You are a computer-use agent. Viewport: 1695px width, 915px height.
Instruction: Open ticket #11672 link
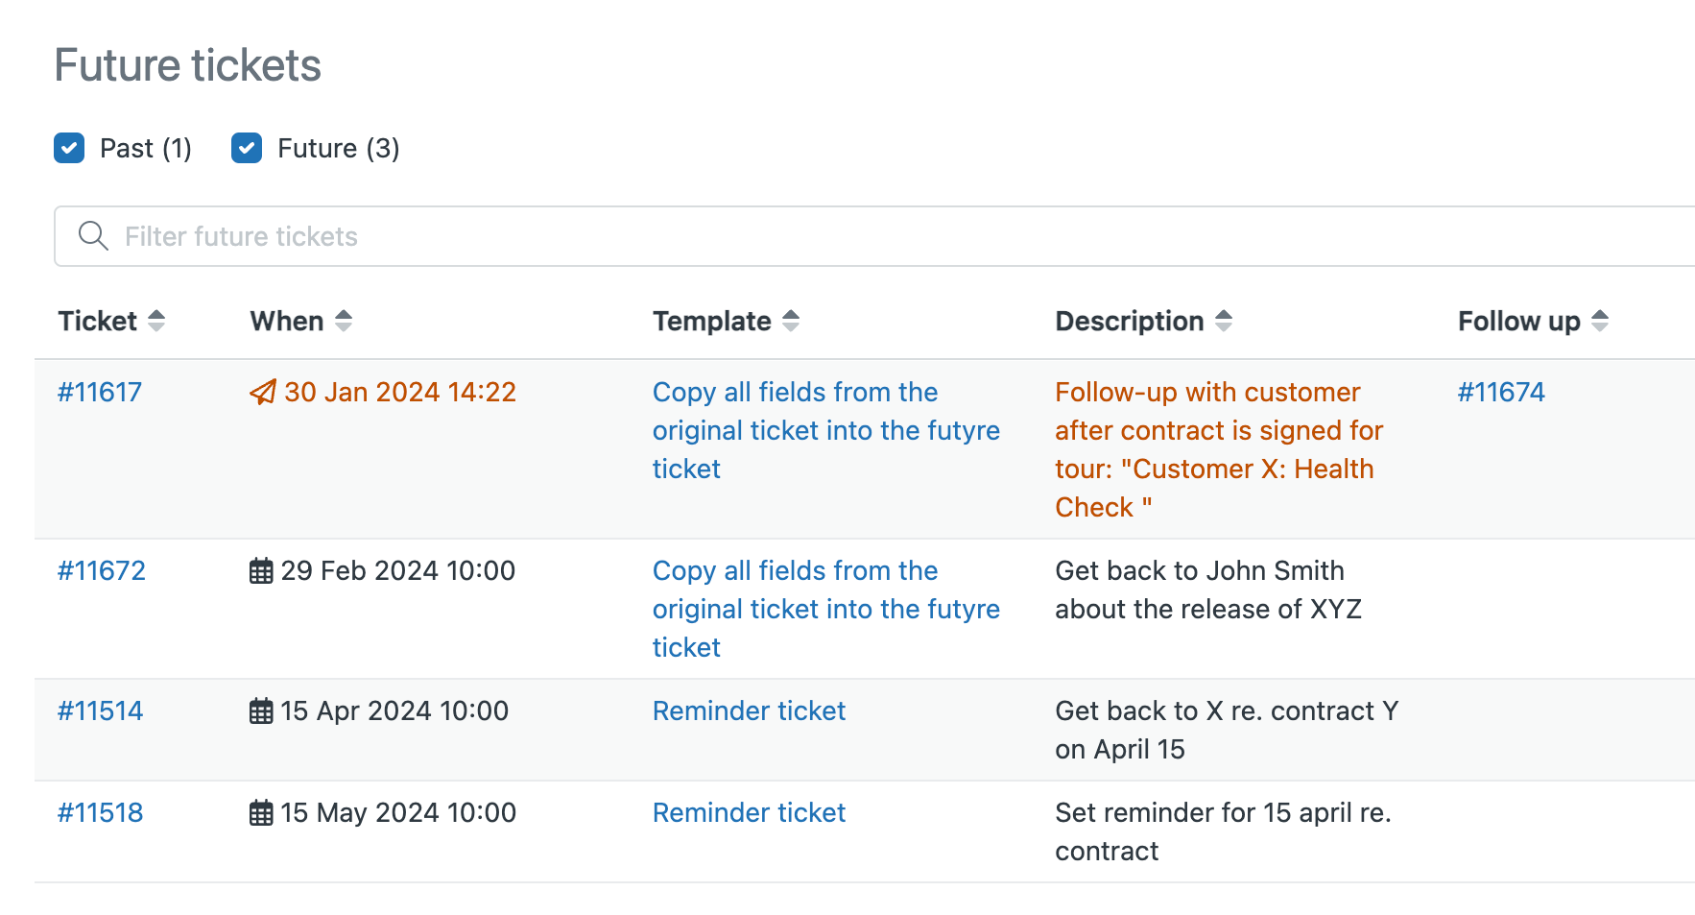tap(102, 570)
